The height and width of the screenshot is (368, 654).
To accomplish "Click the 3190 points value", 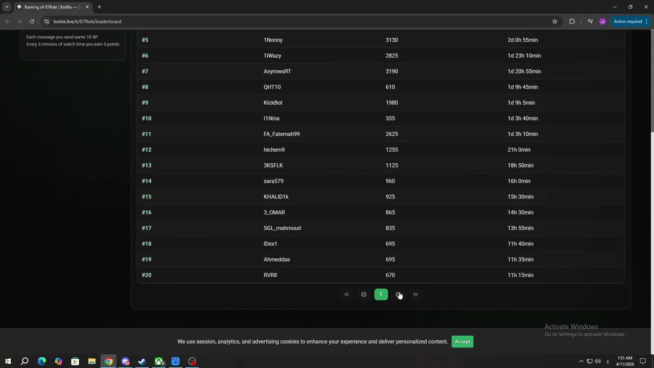I will tap(392, 72).
